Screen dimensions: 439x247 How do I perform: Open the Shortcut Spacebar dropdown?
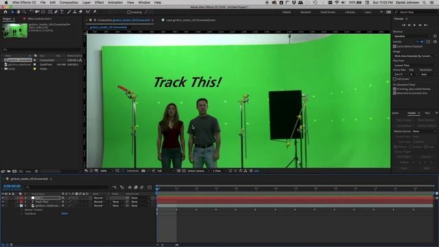[x=412, y=36]
